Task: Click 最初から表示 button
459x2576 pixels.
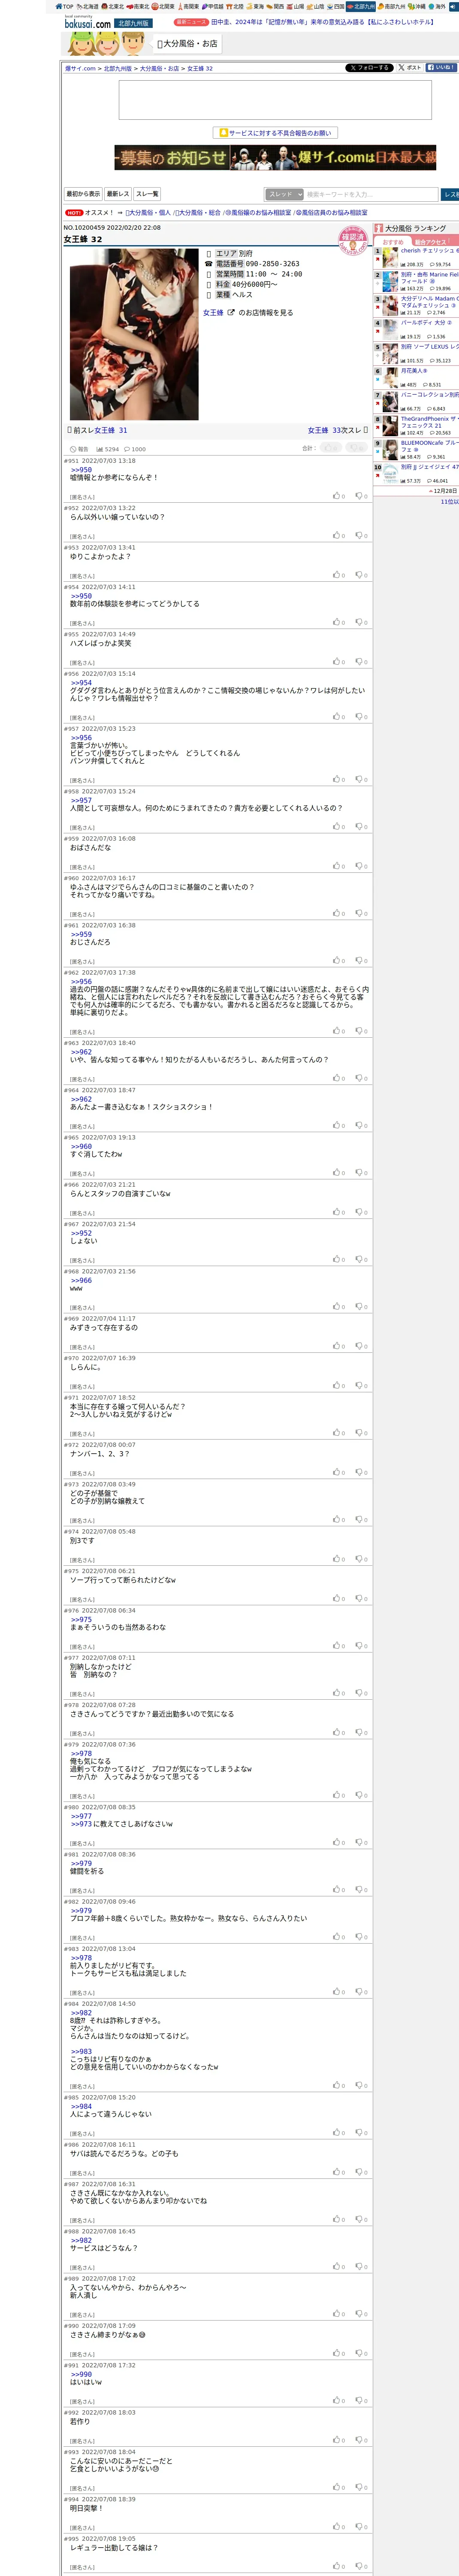Action: tap(83, 194)
